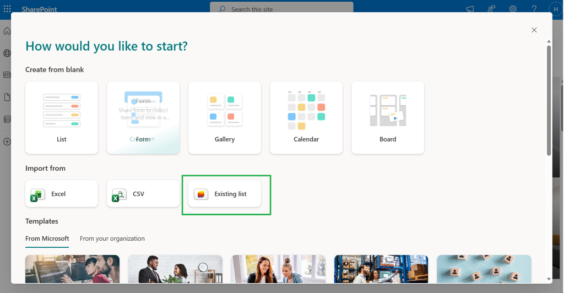Click the Home icon in left rail
The image size is (564, 293).
coord(7,31)
